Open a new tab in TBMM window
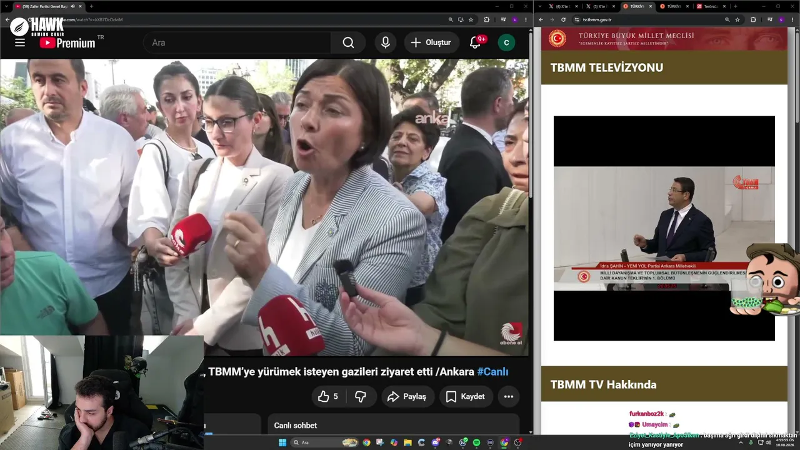Viewport: 800px width, 450px height. click(735, 6)
